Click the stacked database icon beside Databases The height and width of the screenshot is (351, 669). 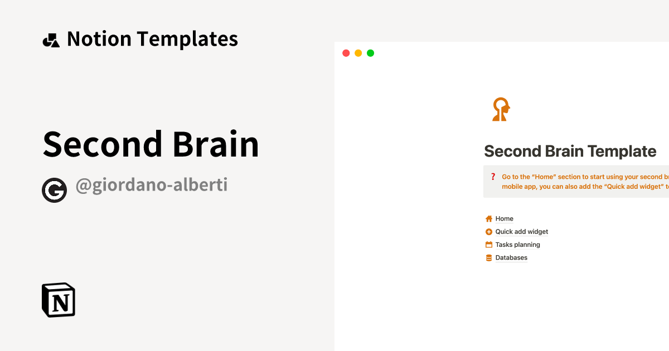488,257
